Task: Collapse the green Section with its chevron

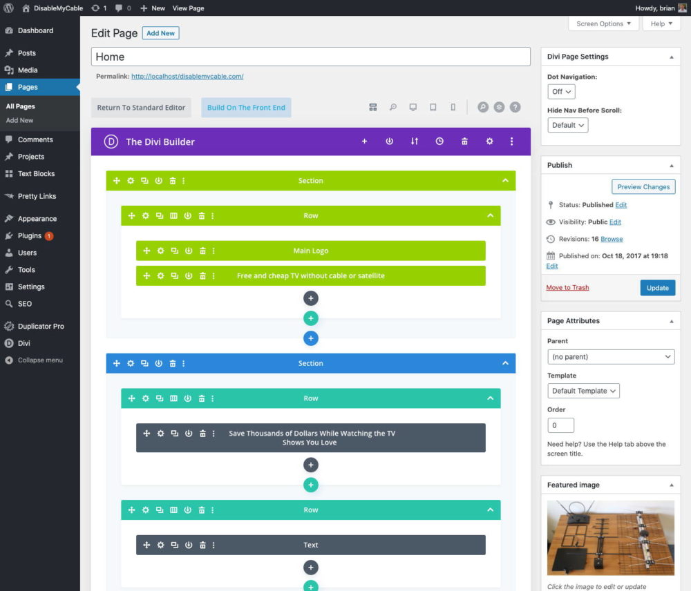Action: 505,181
